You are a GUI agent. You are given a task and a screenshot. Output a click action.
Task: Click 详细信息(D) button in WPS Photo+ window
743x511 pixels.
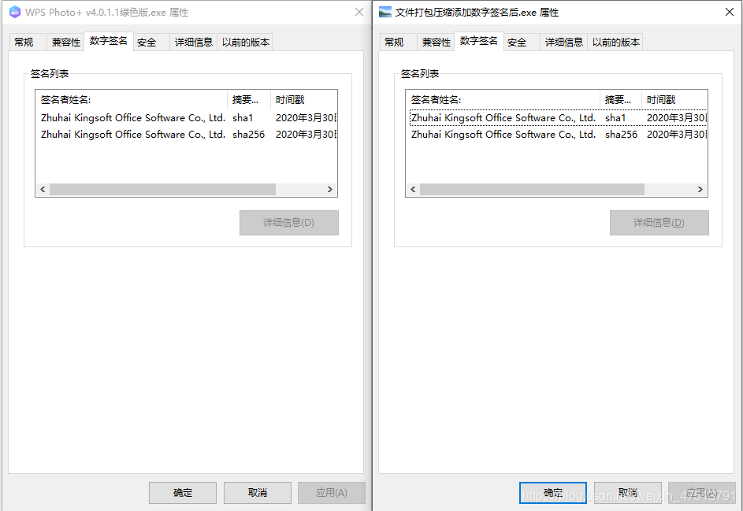tap(289, 223)
